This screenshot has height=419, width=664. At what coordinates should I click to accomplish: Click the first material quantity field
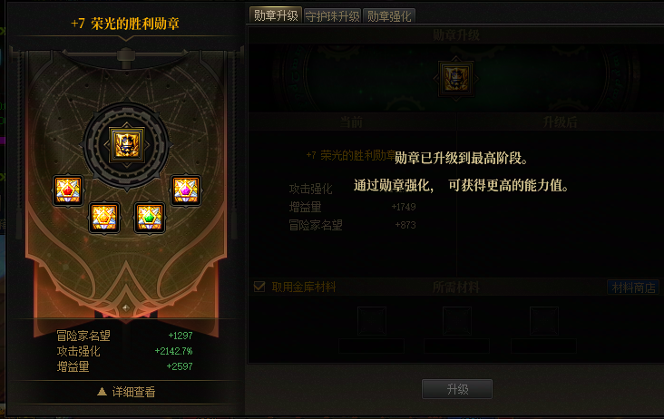[371, 346]
